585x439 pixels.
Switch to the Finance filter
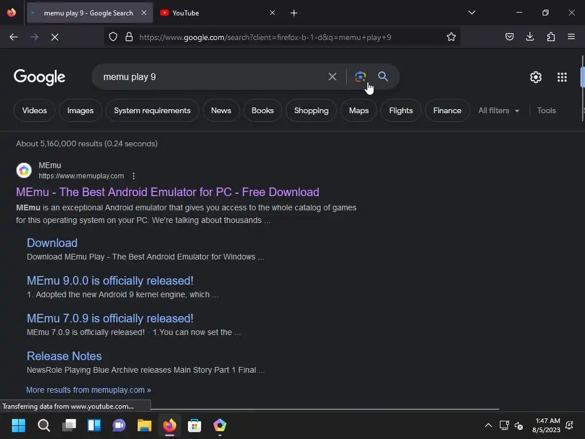(x=447, y=110)
